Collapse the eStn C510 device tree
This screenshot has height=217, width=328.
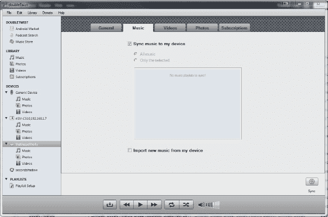tap(6, 118)
